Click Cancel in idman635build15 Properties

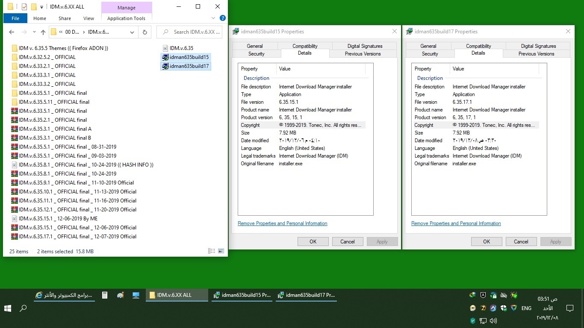(x=348, y=242)
